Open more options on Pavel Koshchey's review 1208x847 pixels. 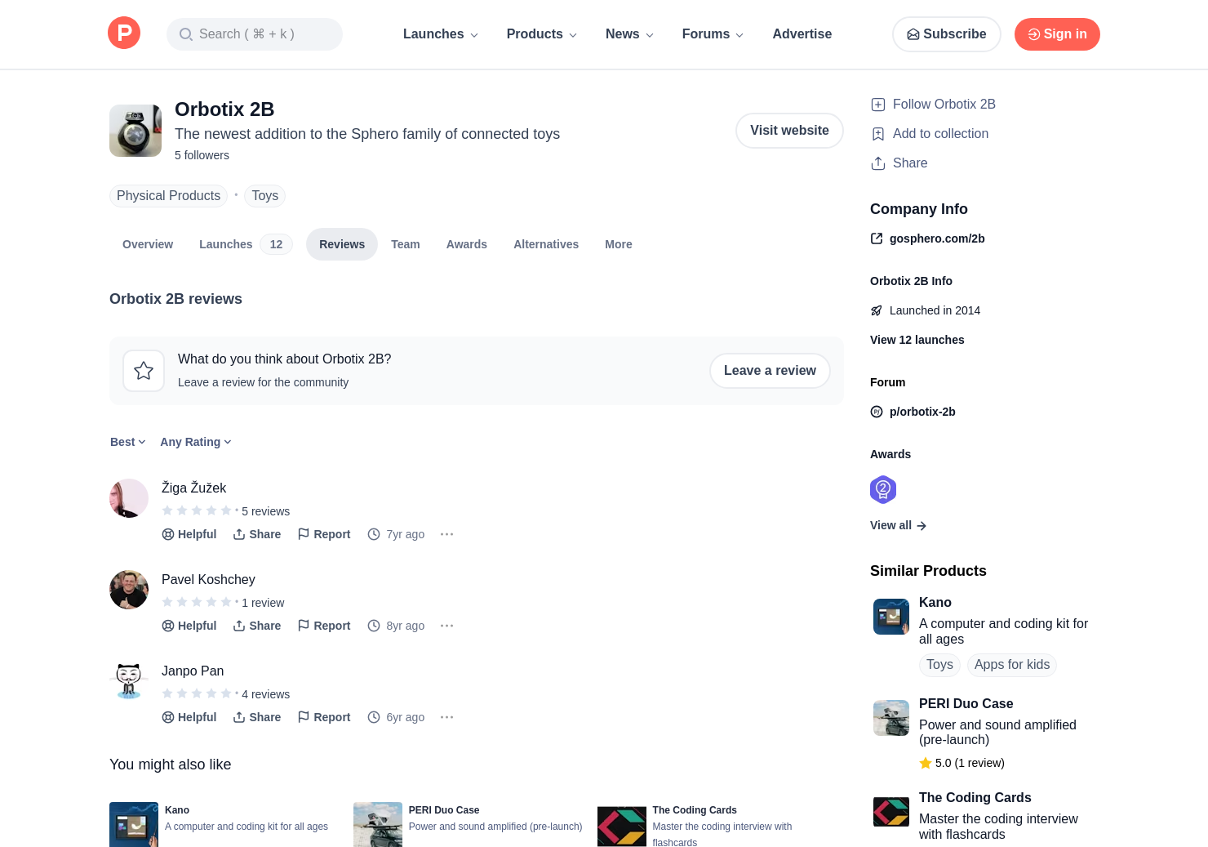click(x=446, y=626)
